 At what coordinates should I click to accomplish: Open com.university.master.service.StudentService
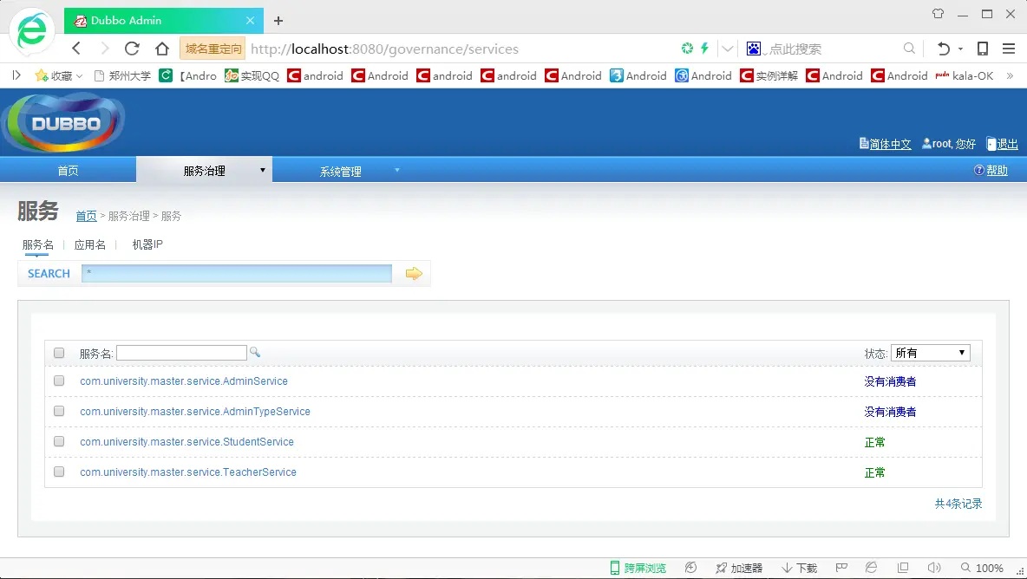click(x=186, y=442)
